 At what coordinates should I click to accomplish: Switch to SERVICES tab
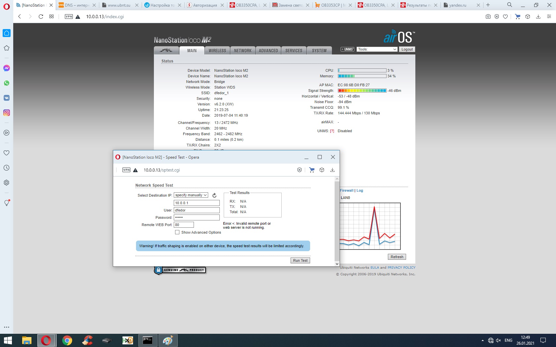294,51
